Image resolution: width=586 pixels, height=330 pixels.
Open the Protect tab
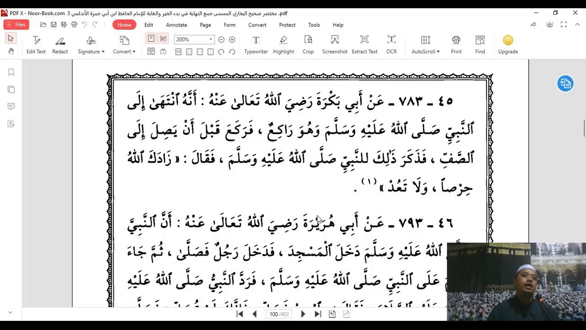tap(287, 25)
